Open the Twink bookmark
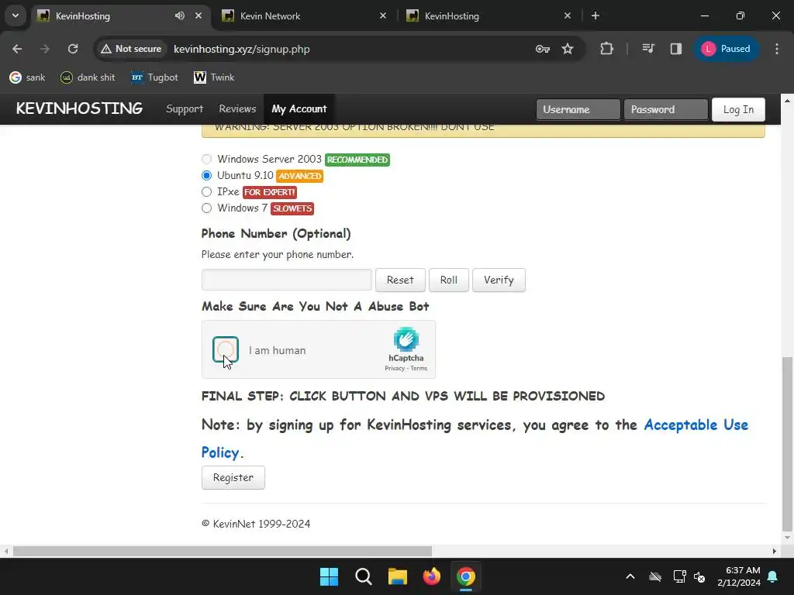This screenshot has width=794, height=595. pos(214,77)
